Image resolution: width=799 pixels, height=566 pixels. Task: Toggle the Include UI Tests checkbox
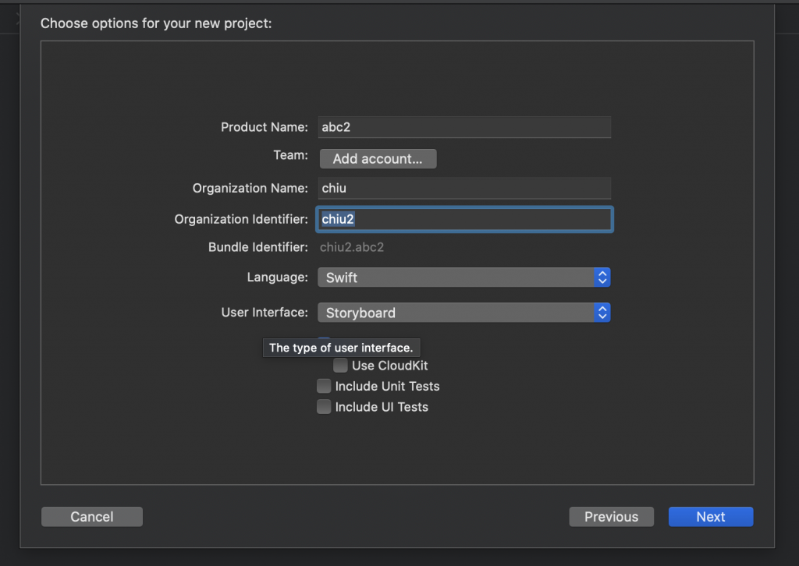point(324,406)
